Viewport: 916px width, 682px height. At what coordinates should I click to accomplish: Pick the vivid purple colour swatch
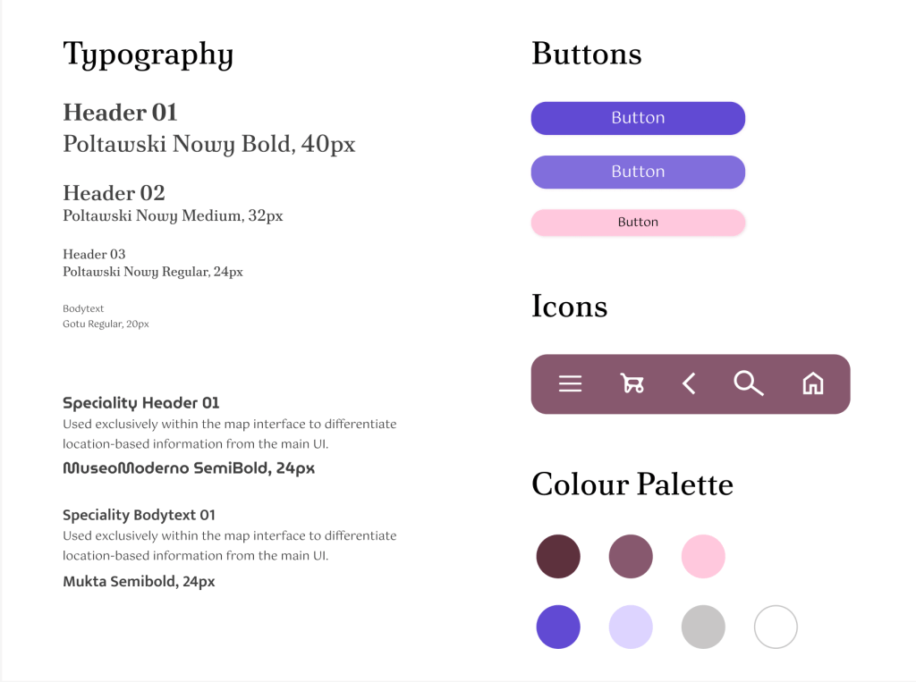558,627
